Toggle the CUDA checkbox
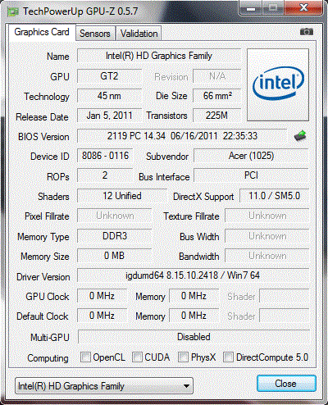 (x=137, y=357)
